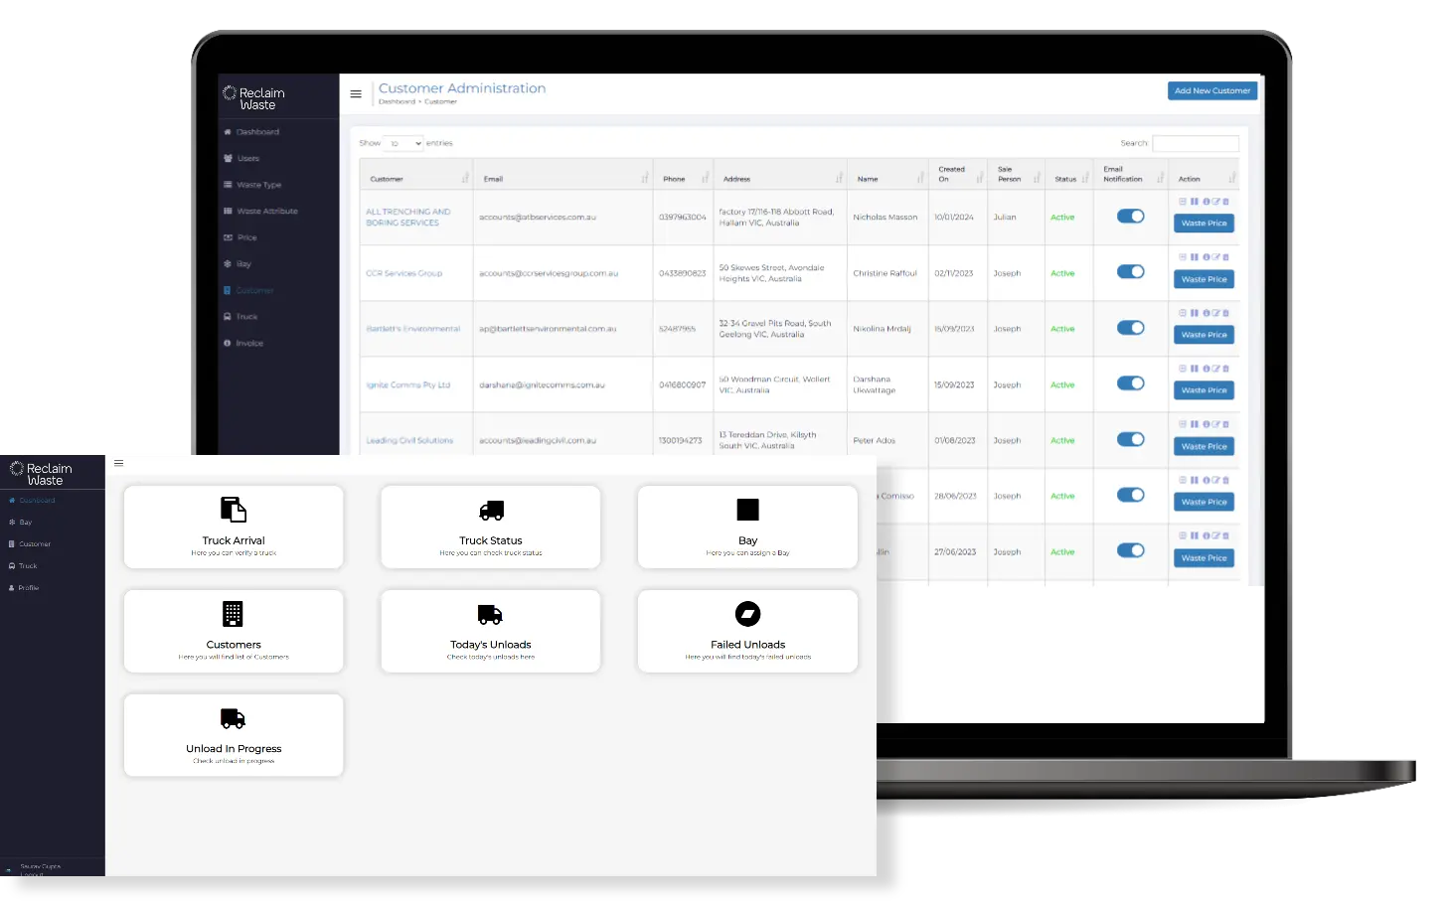Disable email notification for Christine Raffoul
This screenshot has height=906, width=1447.
pos(1130,272)
